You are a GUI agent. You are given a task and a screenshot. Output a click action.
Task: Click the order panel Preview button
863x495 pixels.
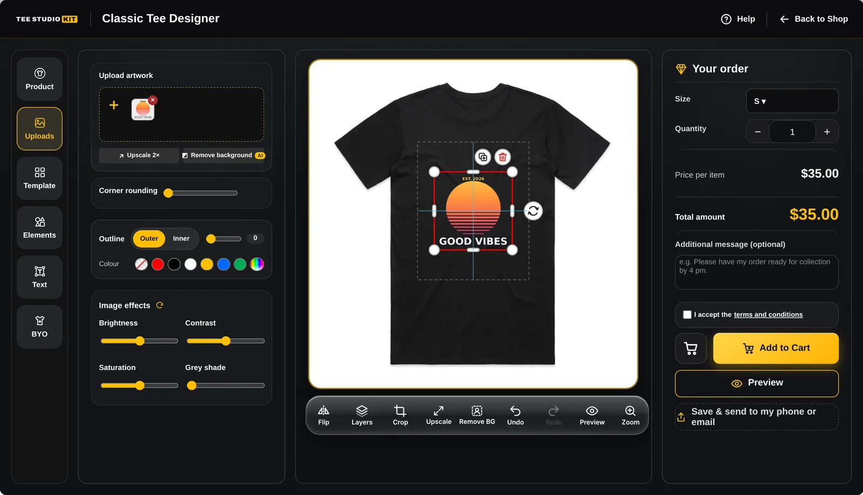point(757,383)
